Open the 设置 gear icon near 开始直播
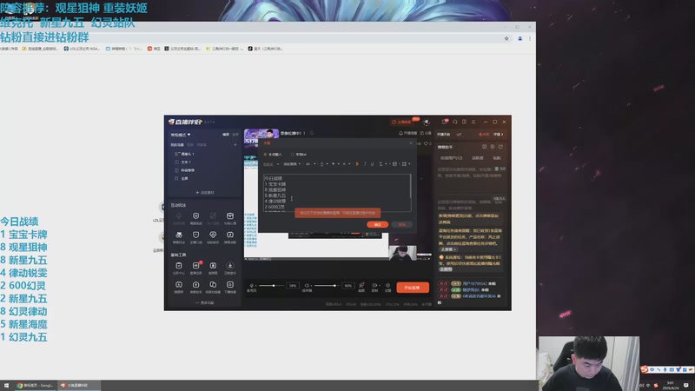The width and height of the screenshot is (695, 391). pos(387,286)
